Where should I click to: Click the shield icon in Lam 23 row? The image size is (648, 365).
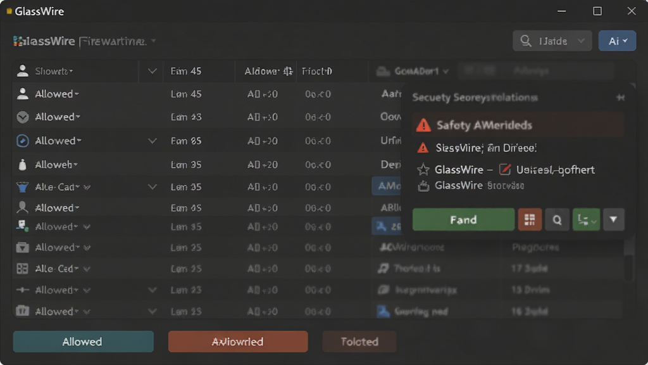coord(23,117)
